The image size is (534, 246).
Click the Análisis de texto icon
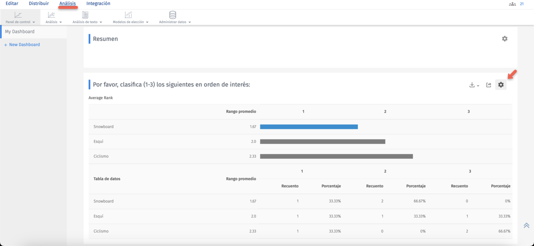(x=85, y=15)
